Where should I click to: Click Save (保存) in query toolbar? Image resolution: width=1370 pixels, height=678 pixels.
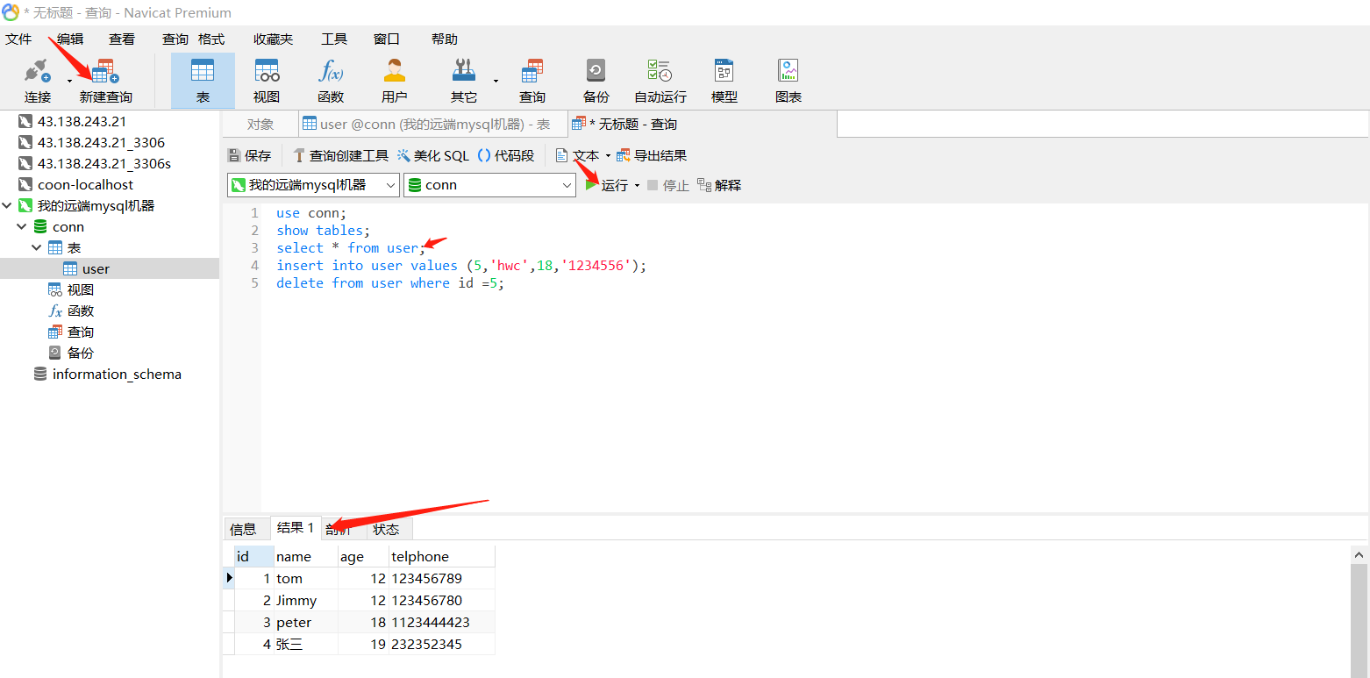point(250,155)
